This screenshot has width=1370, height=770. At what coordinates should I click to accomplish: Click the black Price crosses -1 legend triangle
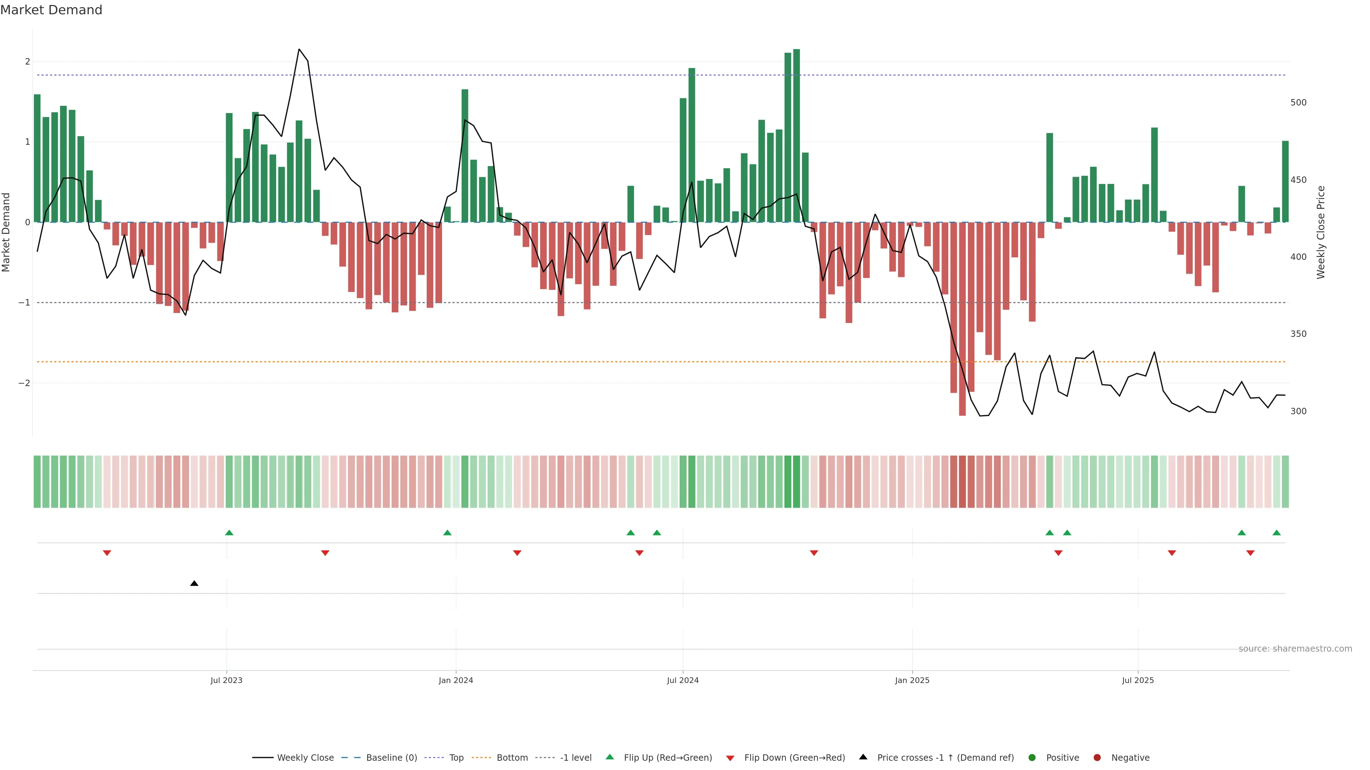863,757
